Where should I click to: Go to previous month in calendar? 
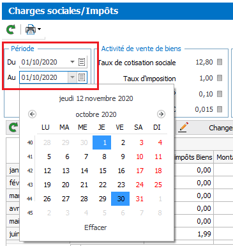[33, 114]
